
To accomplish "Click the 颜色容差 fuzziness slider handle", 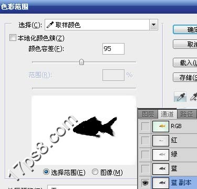I will pos(81,62).
